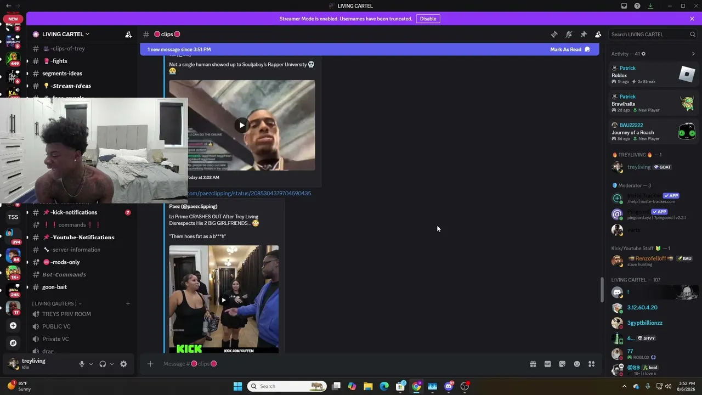The height and width of the screenshot is (395, 702).
Task: Select Invite Tracker app in member list
Action: (x=654, y=198)
